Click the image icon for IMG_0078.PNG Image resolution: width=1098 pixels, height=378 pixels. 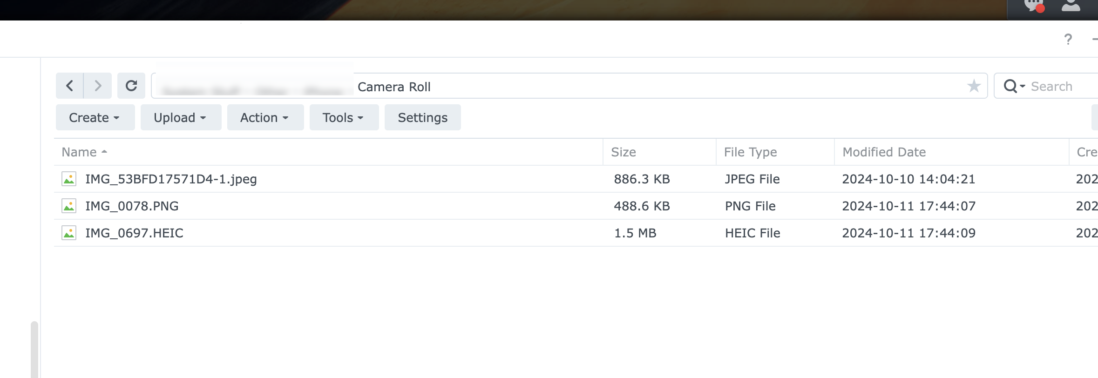(x=69, y=206)
